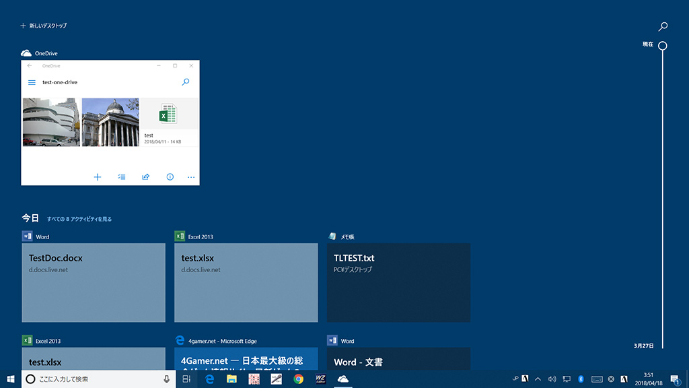Click the Windows Start button
The height and width of the screenshot is (388, 689).
coord(11,379)
